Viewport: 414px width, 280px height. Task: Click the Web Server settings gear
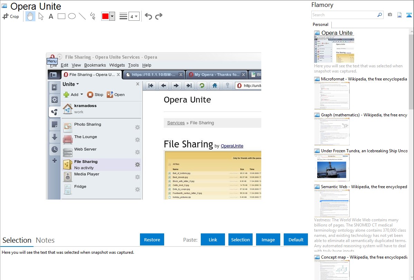coord(138,152)
